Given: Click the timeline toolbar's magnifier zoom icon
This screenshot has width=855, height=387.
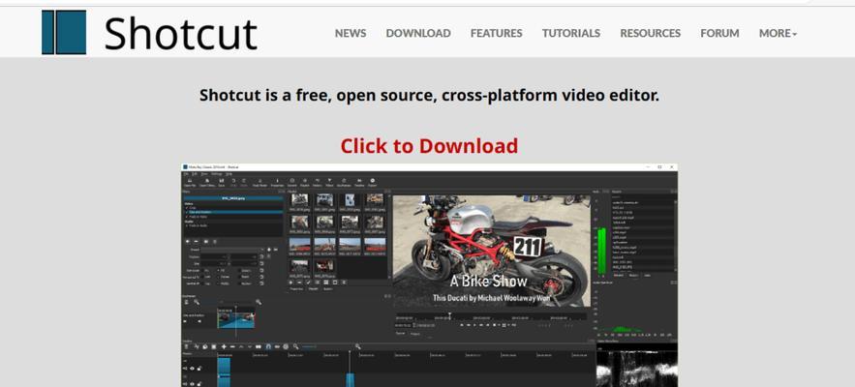Looking at the screenshot, I should click(296, 346).
